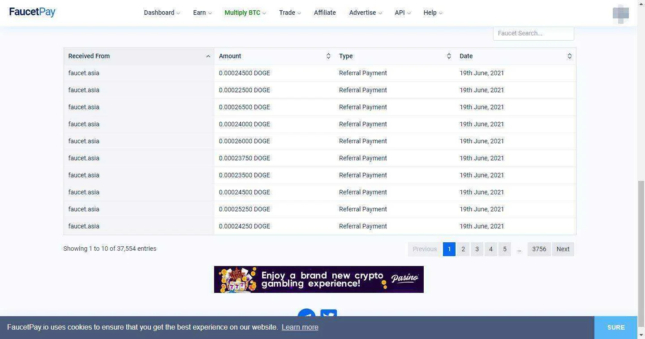This screenshot has height=339, width=645.
Task: Click faucet.asia in the 0.00022500 DOGE row
Action: click(x=84, y=90)
